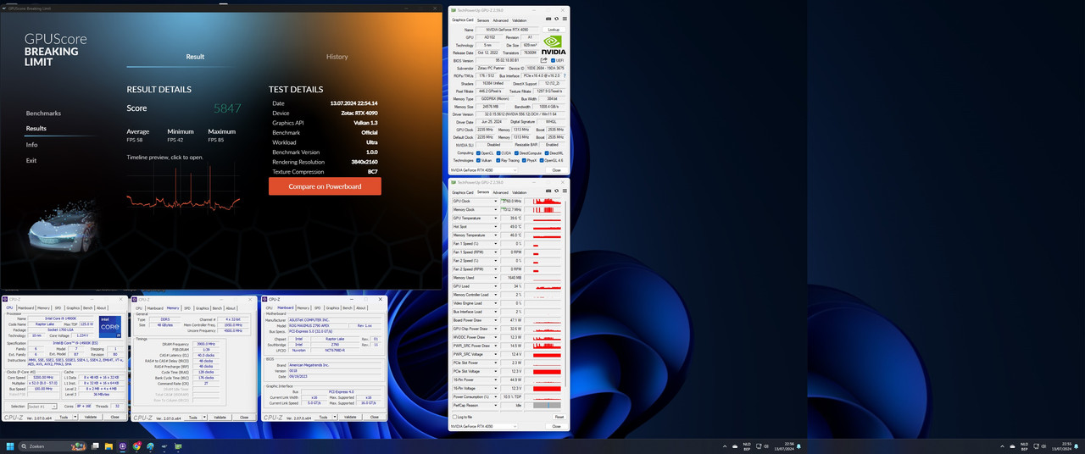Select Results in GPUScore sidebar
1085x454 pixels.
[36, 129]
